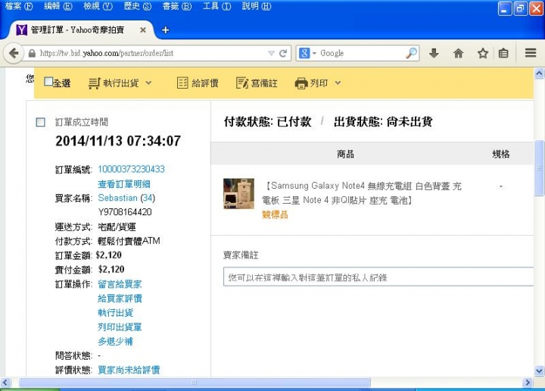Click the 執行出貨 link under 訂單操作
This screenshot has width=545, height=391.
pyautogui.click(x=115, y=312)
